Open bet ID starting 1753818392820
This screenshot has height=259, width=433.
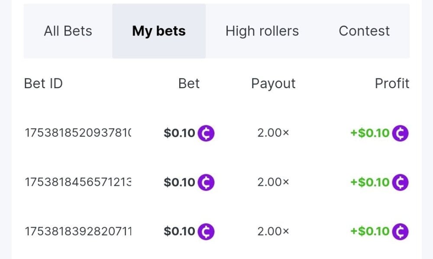(x=78, y=232)
